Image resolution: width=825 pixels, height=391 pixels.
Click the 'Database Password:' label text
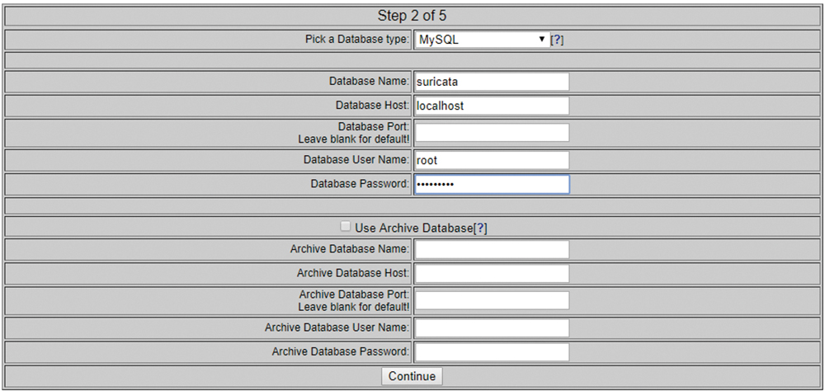(x=360, y=184)
